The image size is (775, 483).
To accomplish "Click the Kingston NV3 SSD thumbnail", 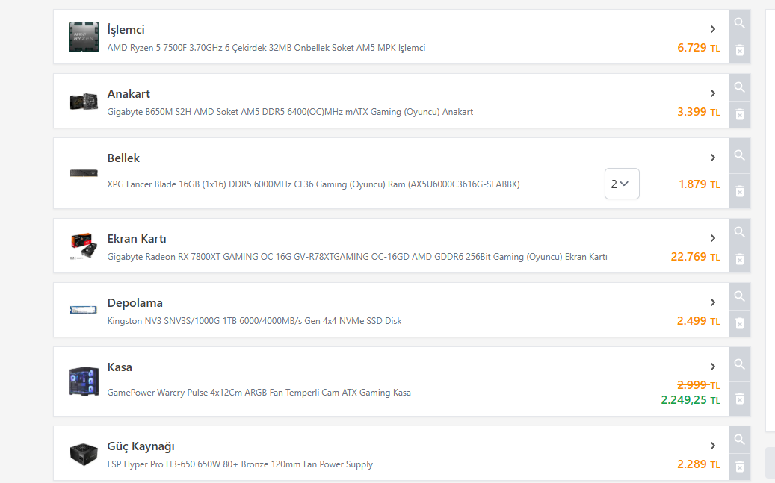I will pyautogui.click(x=84, y=310).
